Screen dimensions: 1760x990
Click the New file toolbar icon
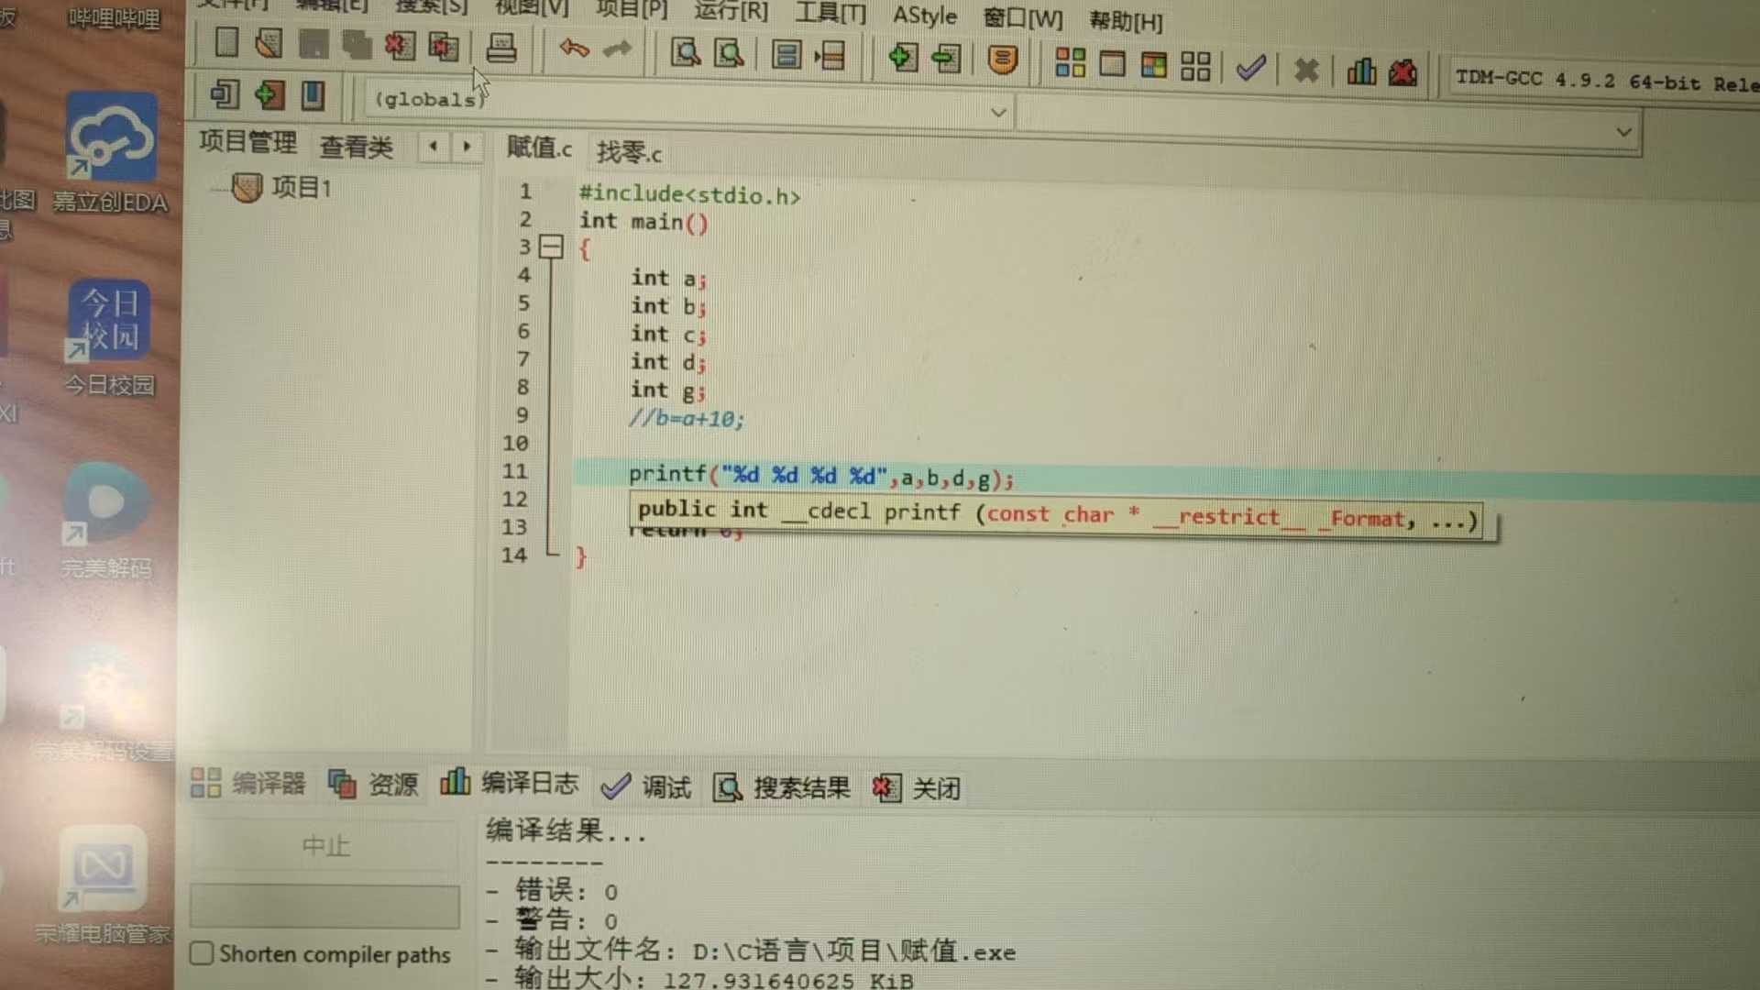tap(225, 42)
